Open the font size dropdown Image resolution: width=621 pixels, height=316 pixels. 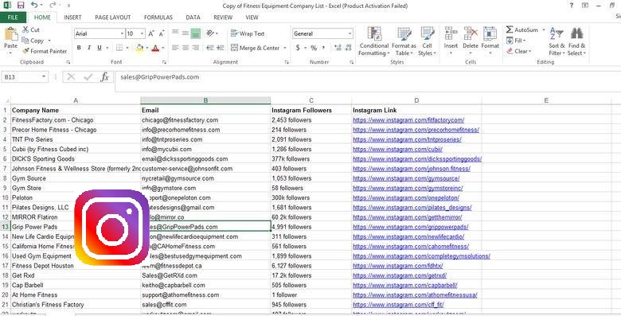pyautogui.click(x=143, y=33)
